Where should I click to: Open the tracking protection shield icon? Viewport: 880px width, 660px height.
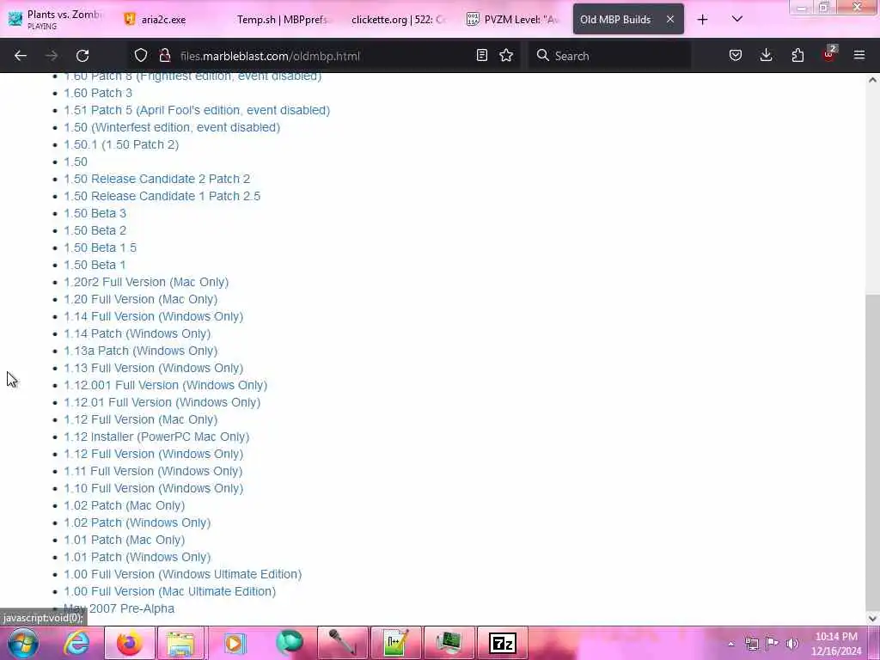click(141, 55)
